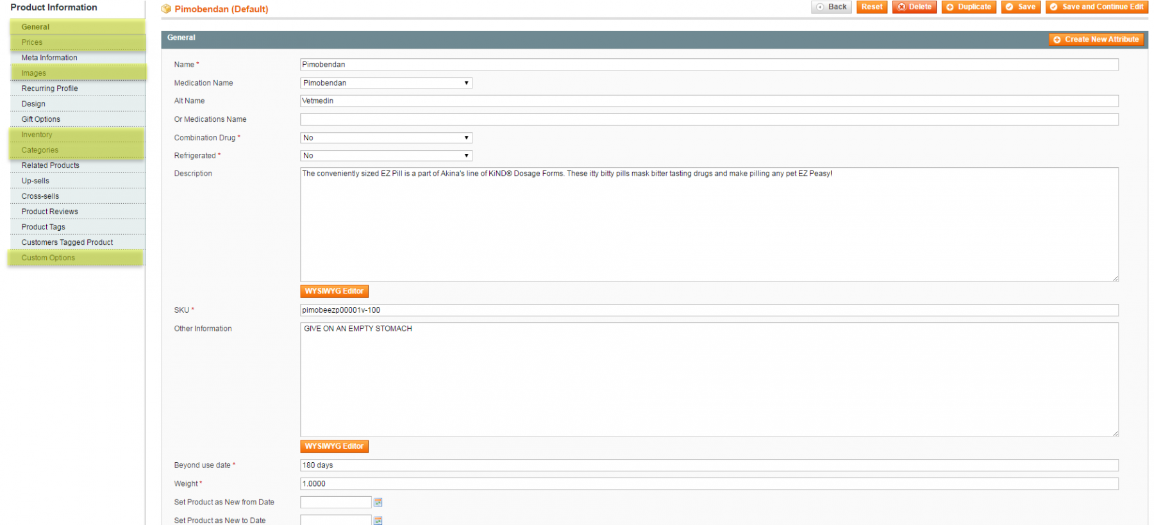Image resolution: width=1154 pixels, height=525 pixels.
Task: Open the Meta Information tab
Action: 49,58
